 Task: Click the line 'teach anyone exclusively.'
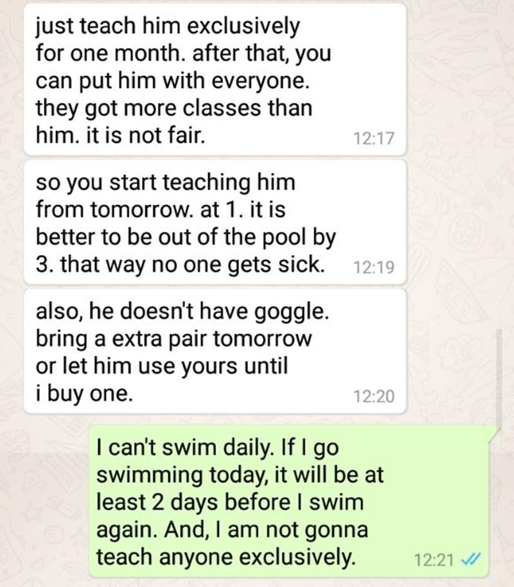point(226,557)
